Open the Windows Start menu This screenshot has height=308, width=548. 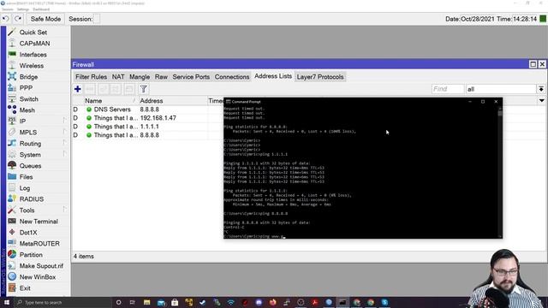click(x=7, y=302)
